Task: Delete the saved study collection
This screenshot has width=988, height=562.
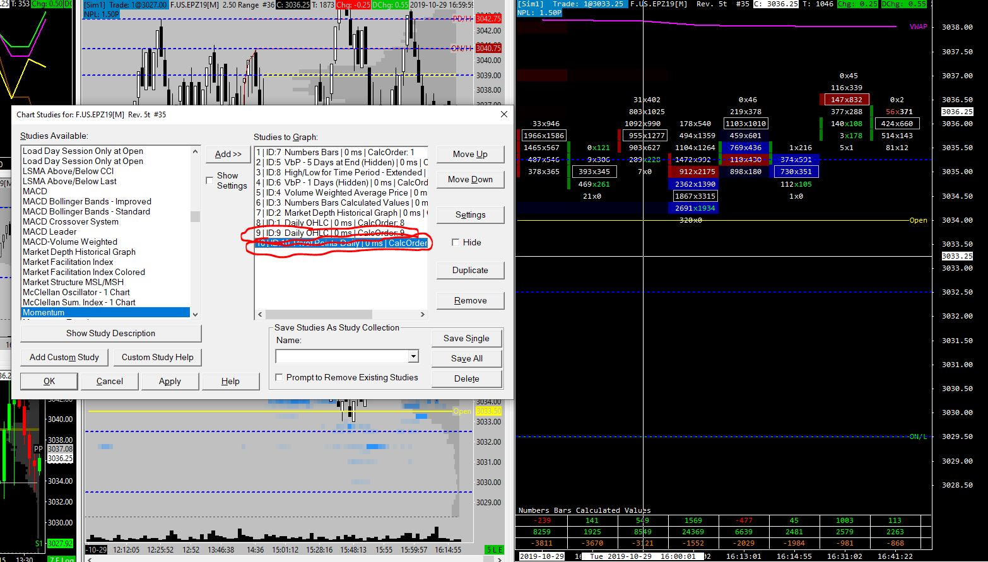Action: tap(466, 378)
